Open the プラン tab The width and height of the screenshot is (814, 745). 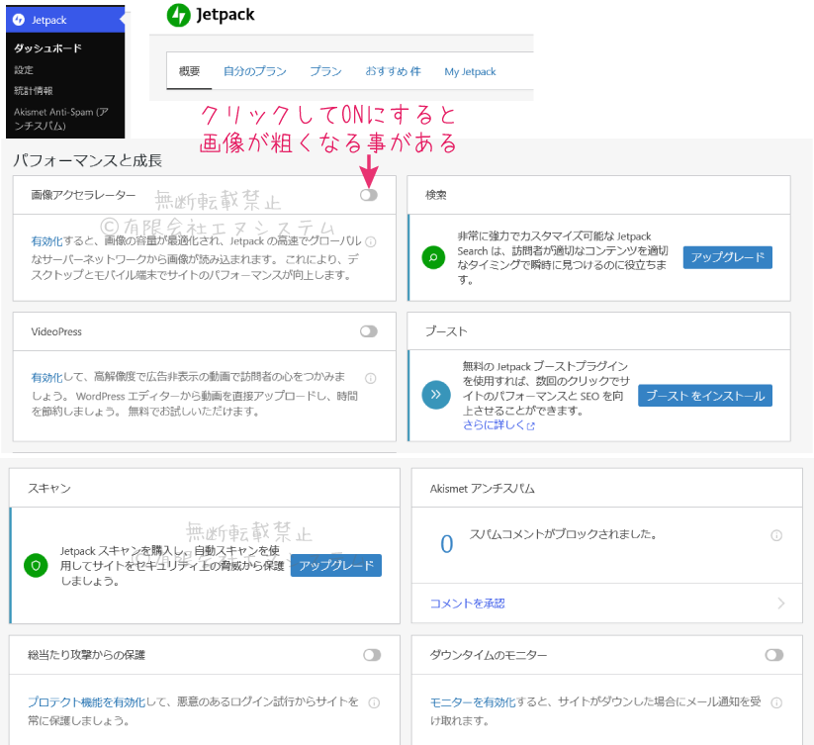pos(325,71)
